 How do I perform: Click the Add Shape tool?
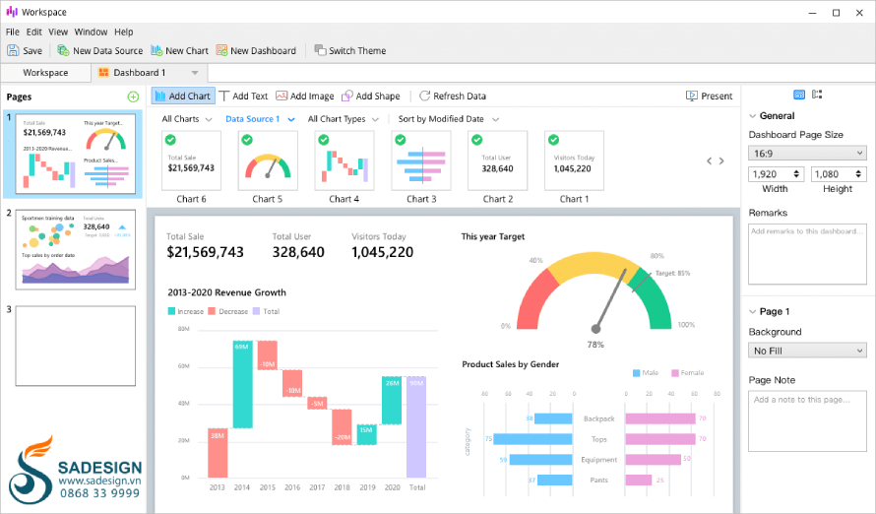click(x=371, y=96)
